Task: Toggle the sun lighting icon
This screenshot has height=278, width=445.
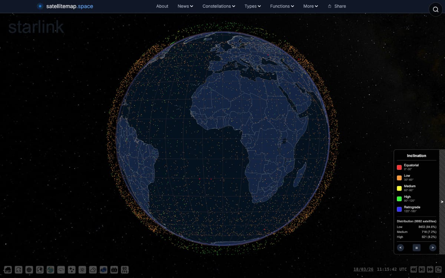Action: point(82,269)
